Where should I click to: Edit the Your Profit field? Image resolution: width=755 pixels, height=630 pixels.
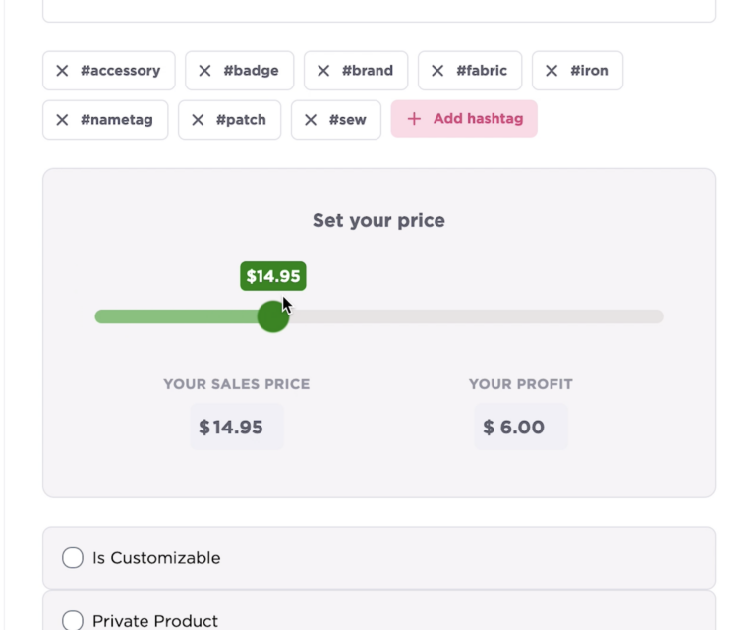click(521, 427)
